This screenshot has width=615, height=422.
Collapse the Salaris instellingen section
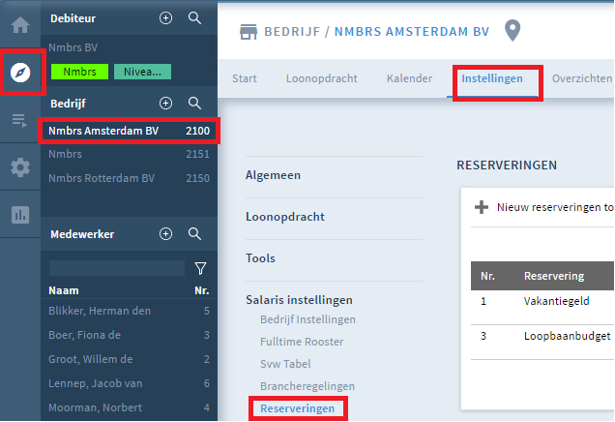point(299,300)
